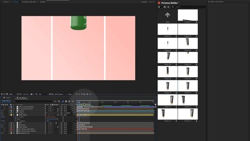Viewport: 250px width, 141px height.
Task: Toggle region of interest in viewer bar
Action: coord(50,94)
